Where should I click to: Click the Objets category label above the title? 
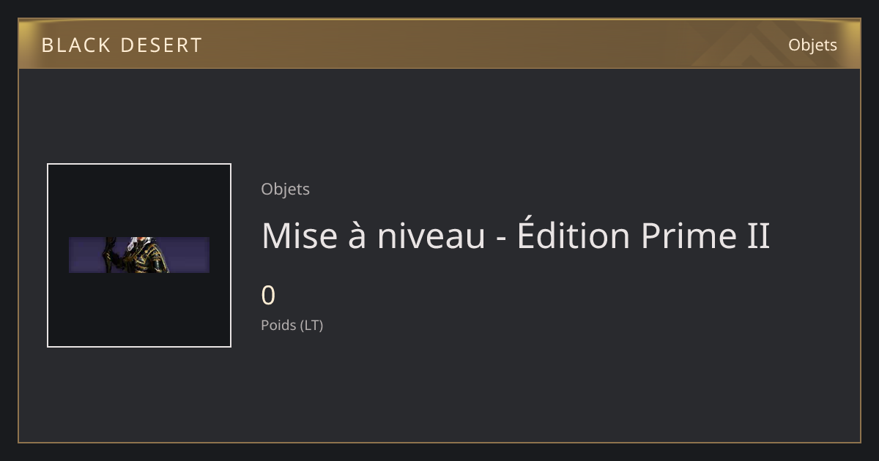click(285, 189)
